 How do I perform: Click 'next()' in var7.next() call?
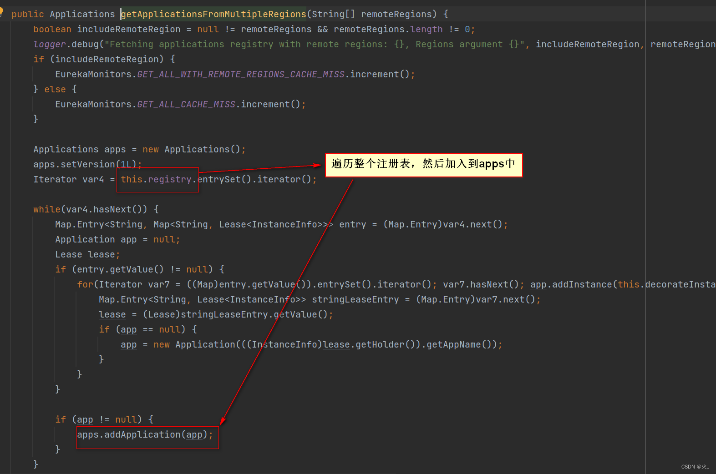point(519,299)
